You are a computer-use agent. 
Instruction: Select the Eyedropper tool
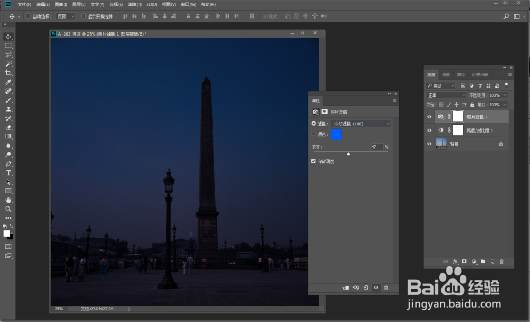point(8,82)
